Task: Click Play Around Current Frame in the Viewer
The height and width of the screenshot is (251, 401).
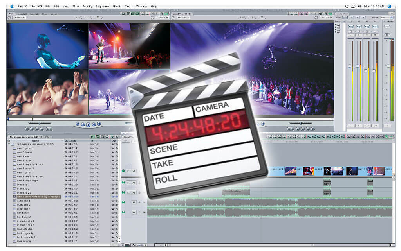Action: point(94,124)
